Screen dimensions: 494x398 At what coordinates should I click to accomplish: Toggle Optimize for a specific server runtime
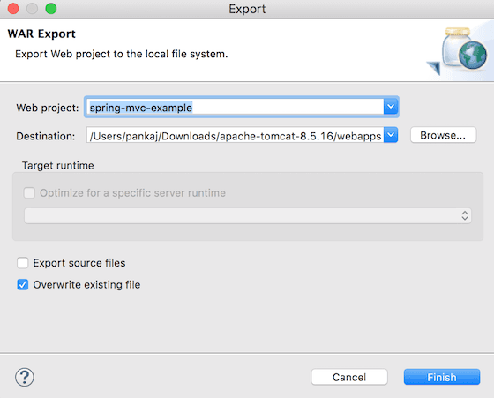[29, 193]
